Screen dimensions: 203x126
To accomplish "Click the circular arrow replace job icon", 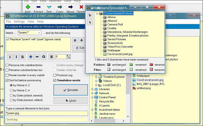I will pos(44,57).
